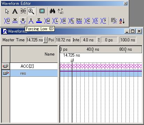The width and height of the screenshot is (144, 125).
Task: Click the 40.0 ns ruler mark
Action: click(x=93, y=49)
